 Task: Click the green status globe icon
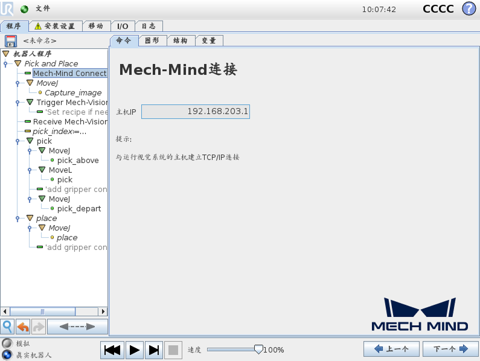coord(24,9)
